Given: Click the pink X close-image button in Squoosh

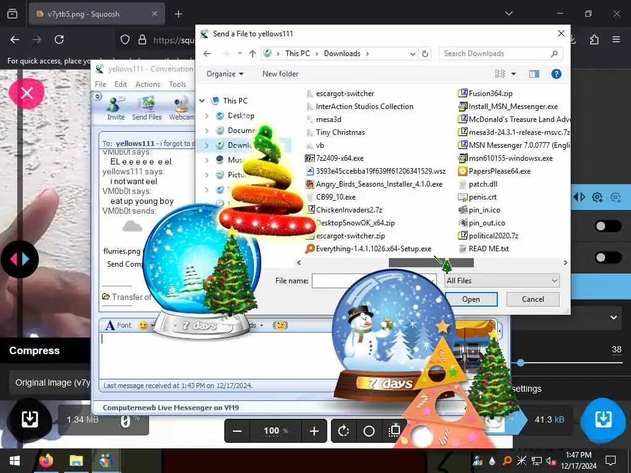Looking at the screenshot, I should point(26,94).
